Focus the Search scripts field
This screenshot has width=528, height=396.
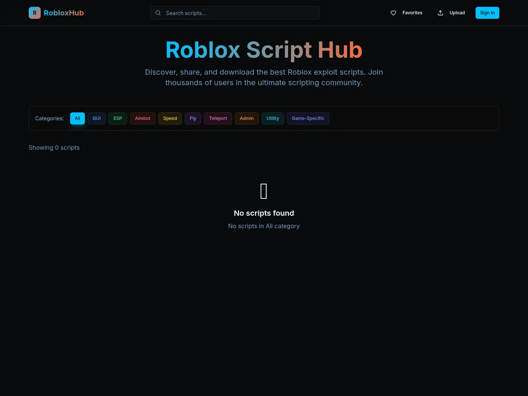tap(235, 13)
